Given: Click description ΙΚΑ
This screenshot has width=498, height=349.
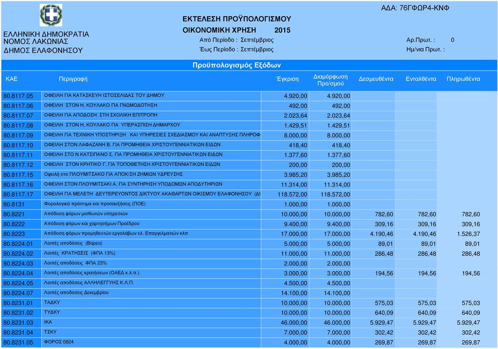Looking at the screenshot, I should 48,322.
